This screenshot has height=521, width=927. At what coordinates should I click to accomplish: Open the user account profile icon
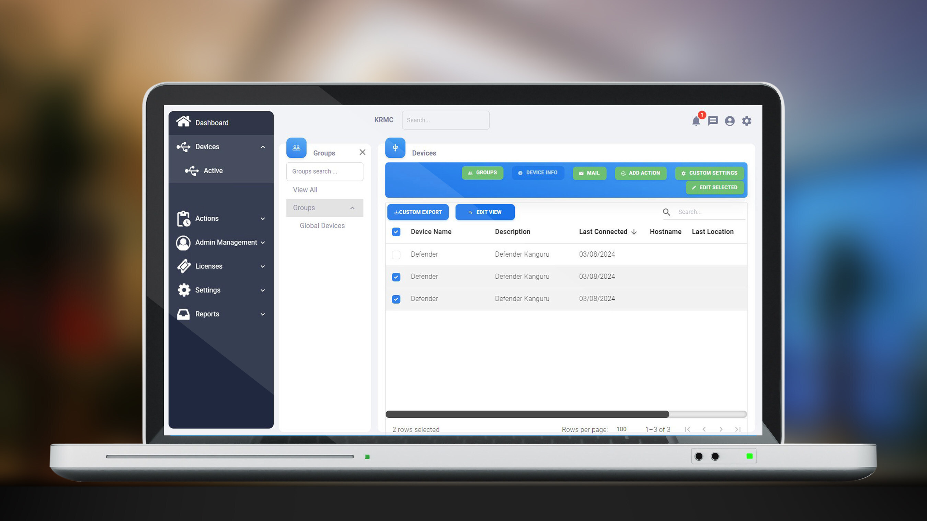coord(730,121)
